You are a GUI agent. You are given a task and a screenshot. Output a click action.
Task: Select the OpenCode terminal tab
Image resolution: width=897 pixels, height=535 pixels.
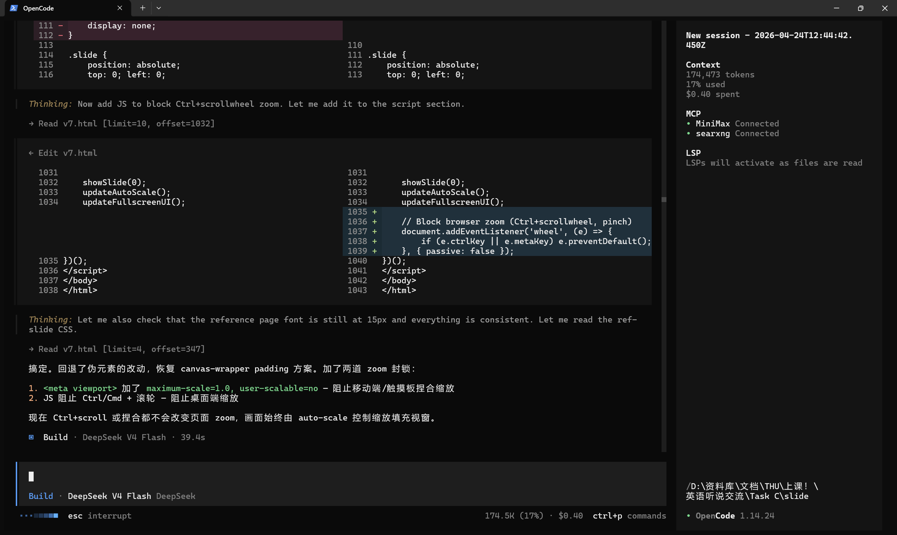67,8
